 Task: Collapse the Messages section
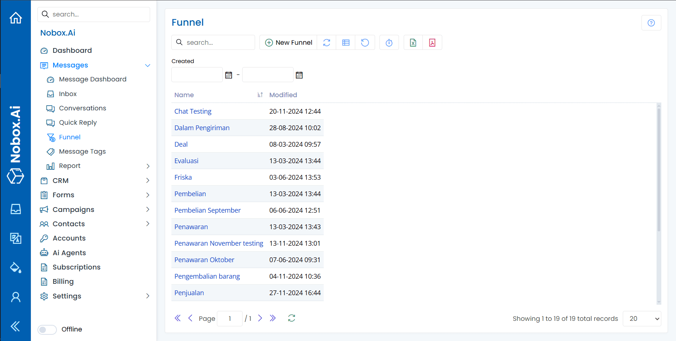(x=148, y=65)
